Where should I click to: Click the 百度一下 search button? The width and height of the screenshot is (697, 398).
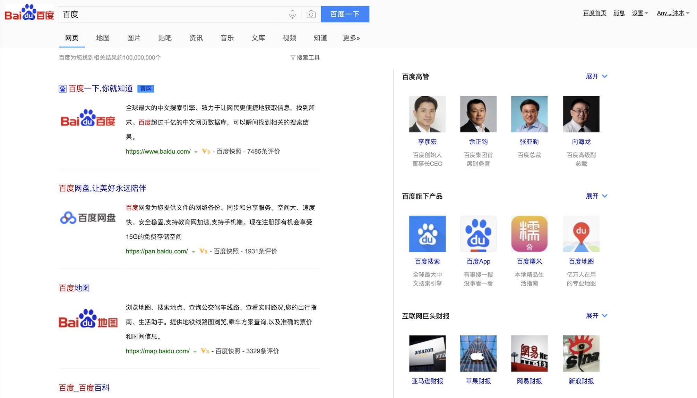tap(345, 14)
